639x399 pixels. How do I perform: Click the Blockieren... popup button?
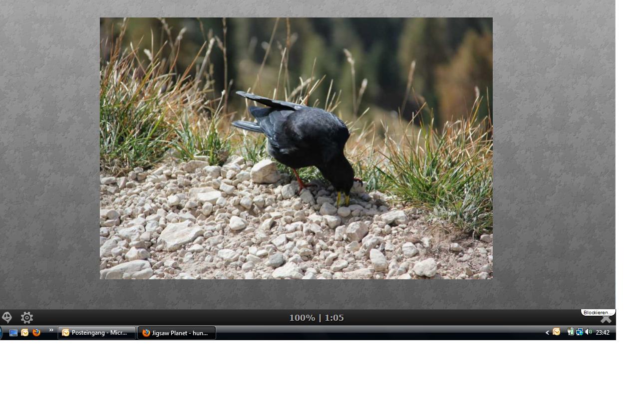(x=598, y=312)
